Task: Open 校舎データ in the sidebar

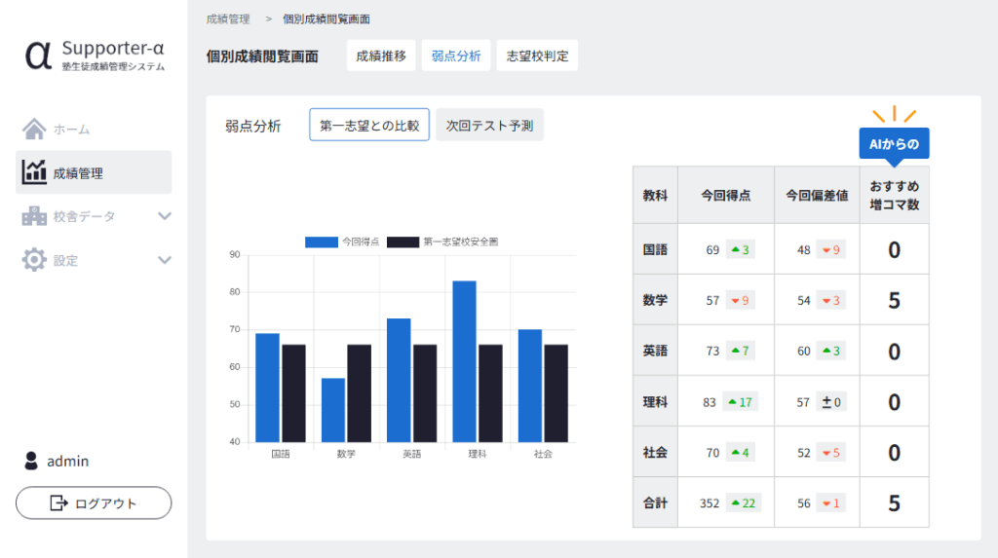Action: [94, 216]
